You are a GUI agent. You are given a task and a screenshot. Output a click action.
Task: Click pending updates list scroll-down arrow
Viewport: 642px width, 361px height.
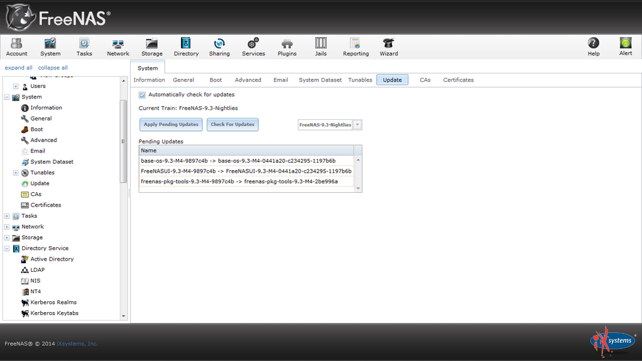358,188
